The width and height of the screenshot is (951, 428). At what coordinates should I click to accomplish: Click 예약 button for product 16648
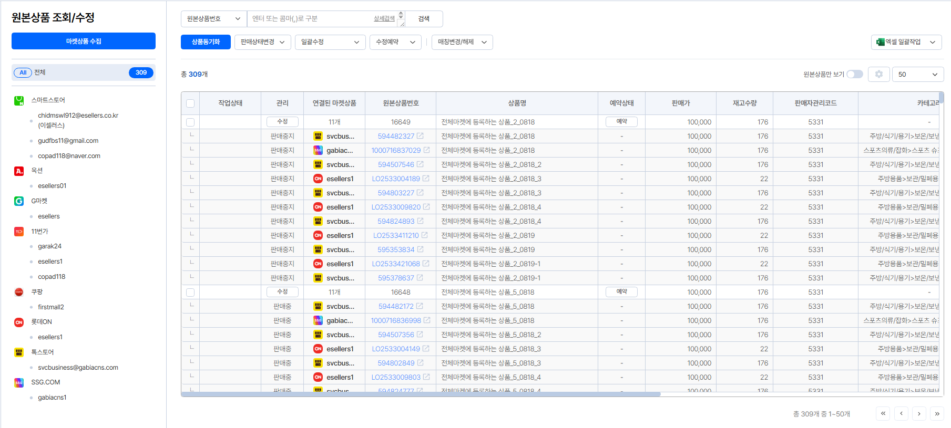[621, 292]
